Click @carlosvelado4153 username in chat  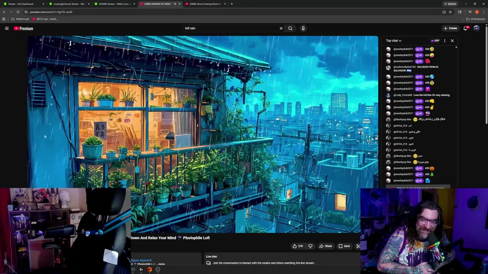405,67
